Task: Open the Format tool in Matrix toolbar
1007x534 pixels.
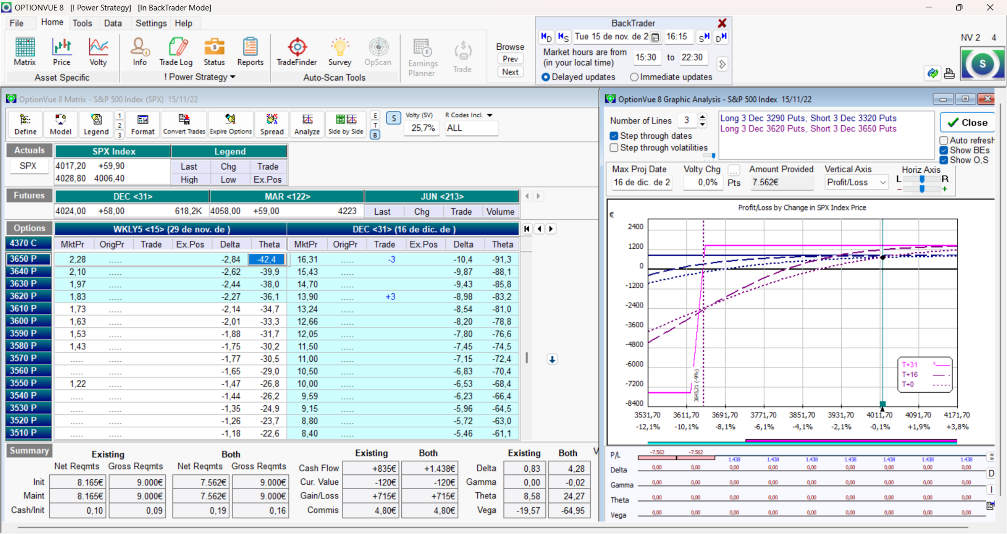Action: tap(143, 124)
